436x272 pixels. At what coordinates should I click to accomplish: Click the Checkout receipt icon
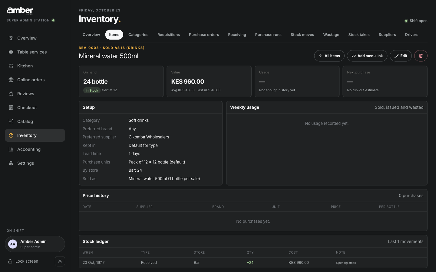click(11, 108)
